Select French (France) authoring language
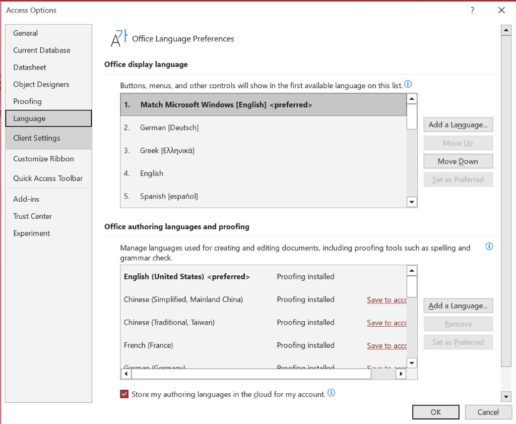Image resolution: width=516 pixels, height=424 pixels. coord(264,345)
